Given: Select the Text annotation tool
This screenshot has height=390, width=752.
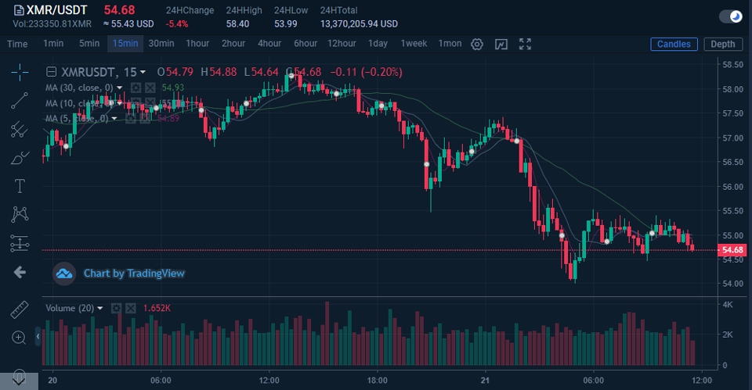Looking at the screenshot, I should pyautogui.click(x=20, y=186).
